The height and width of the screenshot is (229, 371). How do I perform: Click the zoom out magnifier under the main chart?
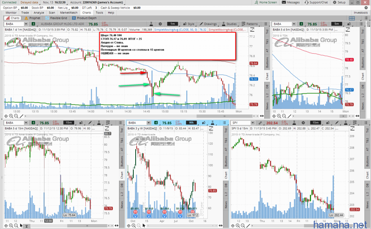point(16,116)
